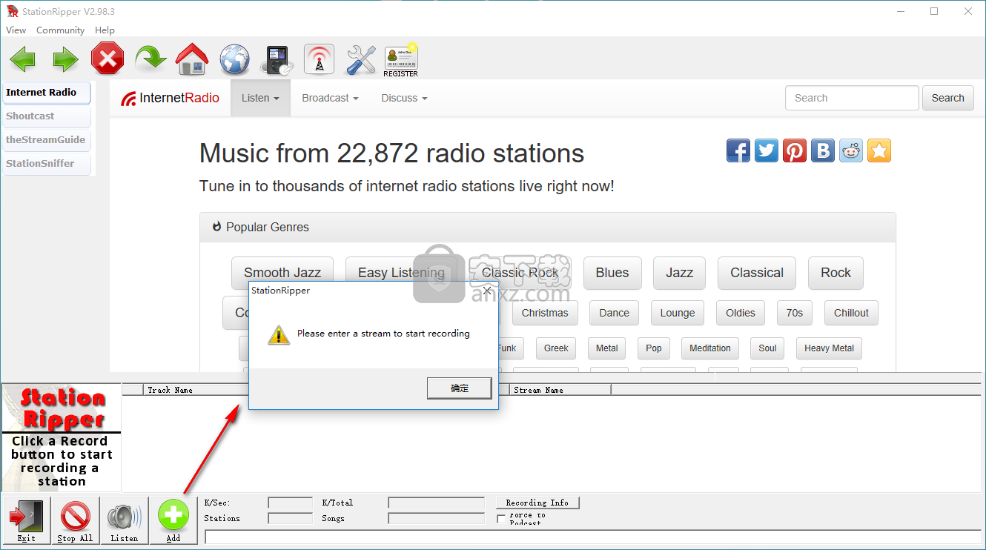986x550 pixels.
Task: Share on VK icon
Action: (x=823, y=150)
